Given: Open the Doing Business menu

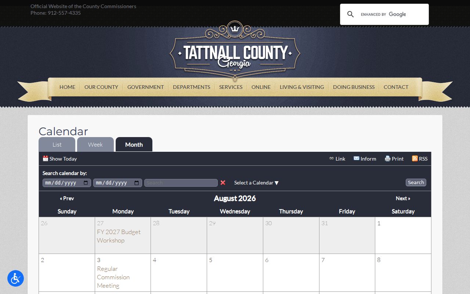Looking at the screenshot, I should coord(354,87).
